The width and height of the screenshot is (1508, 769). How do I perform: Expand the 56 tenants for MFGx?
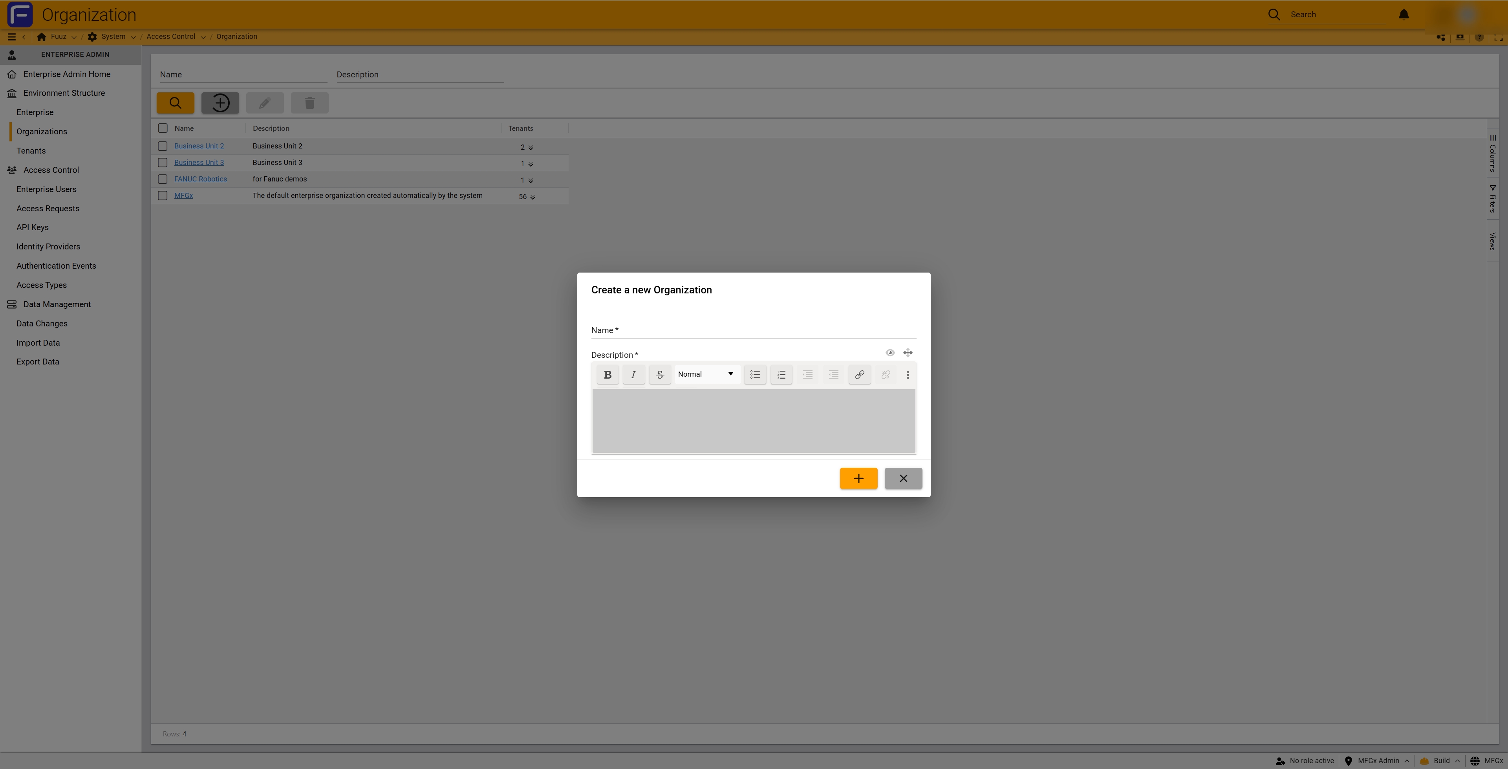pos(532,198)
